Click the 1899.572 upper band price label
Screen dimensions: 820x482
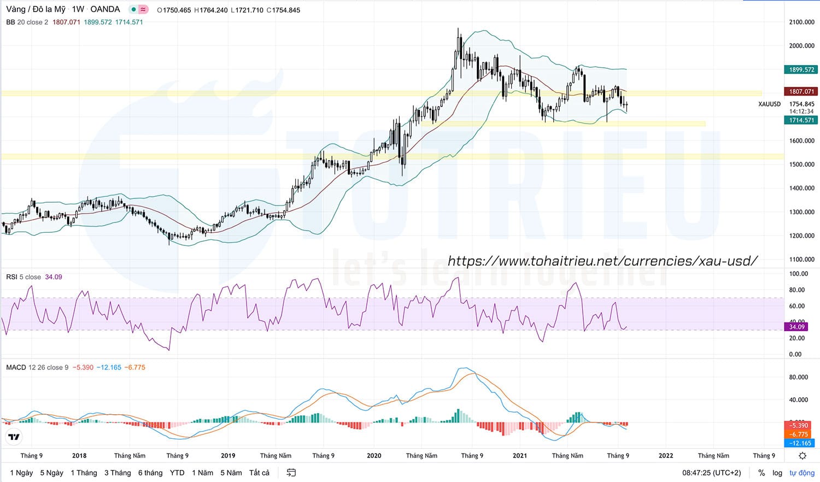coord(801,70)
